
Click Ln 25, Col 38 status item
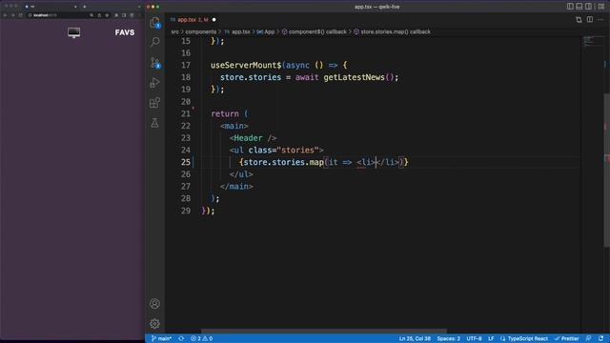click(x=415, y=339)
